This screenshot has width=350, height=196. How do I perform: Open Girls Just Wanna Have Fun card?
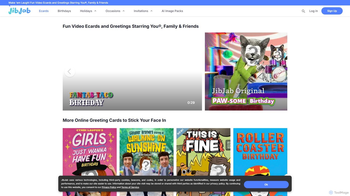[x=90, y=162]
